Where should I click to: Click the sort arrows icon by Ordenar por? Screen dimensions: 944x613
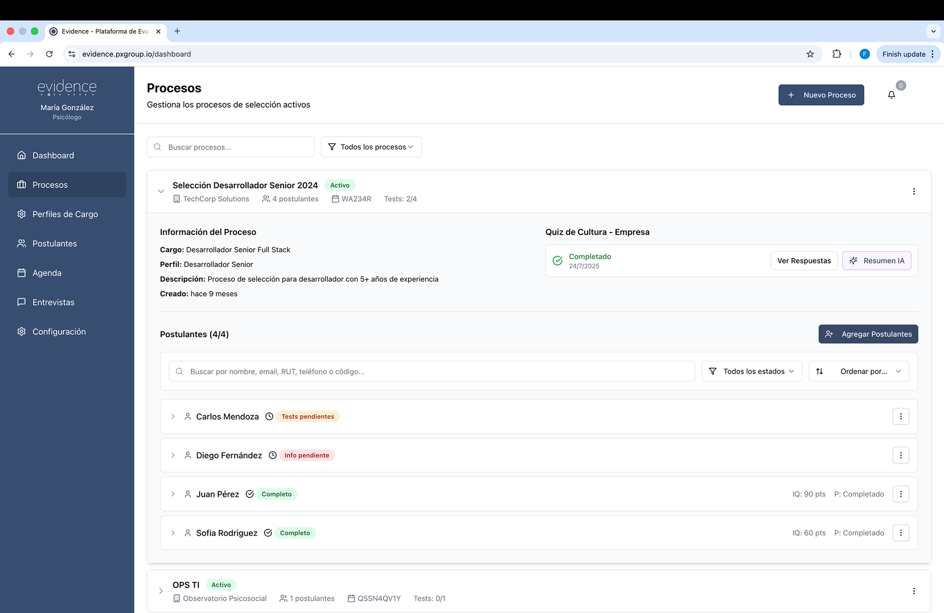820,372
